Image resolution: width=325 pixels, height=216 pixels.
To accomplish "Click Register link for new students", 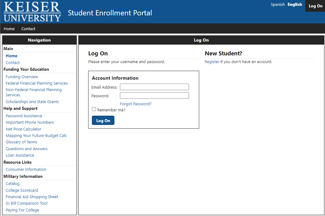I will coord(212,62).
